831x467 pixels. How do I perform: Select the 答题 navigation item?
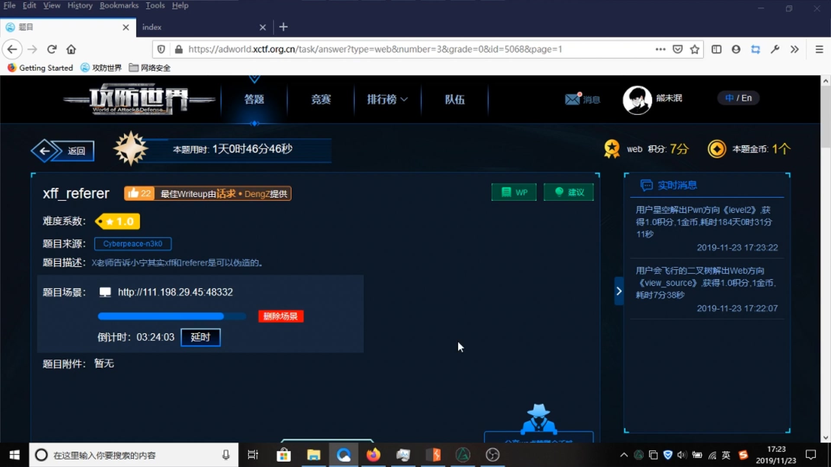click(x=254, y=99)
